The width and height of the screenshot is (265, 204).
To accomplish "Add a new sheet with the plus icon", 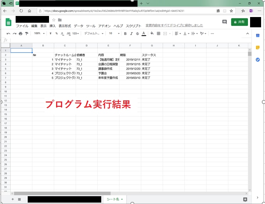I will (x=13, y=199).
